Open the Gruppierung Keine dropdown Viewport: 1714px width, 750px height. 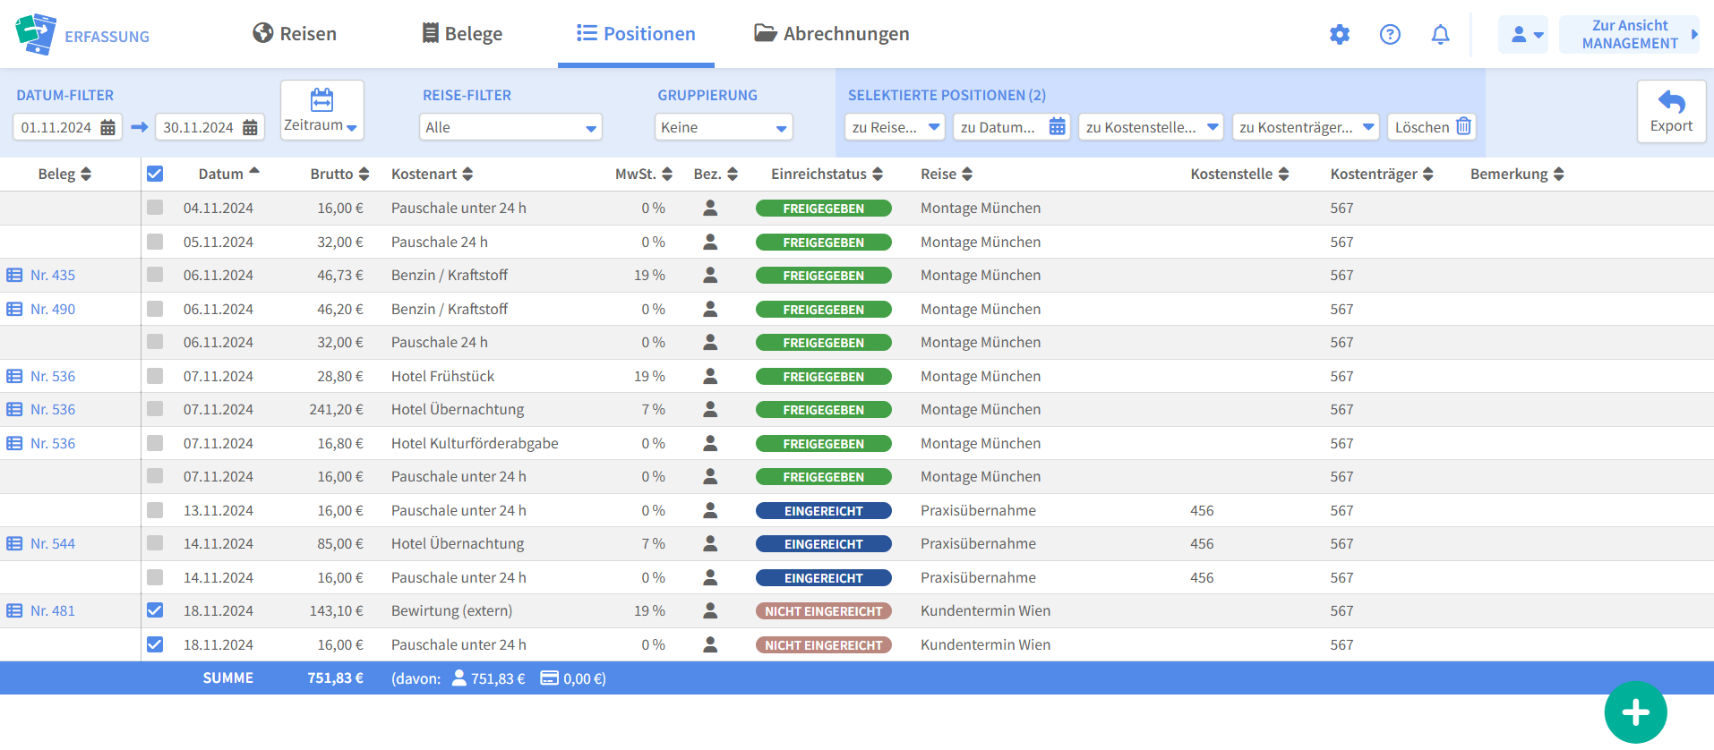pos(724,127)
